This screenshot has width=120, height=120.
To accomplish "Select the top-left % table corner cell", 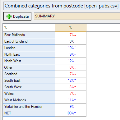I will (x=29, y=28).
